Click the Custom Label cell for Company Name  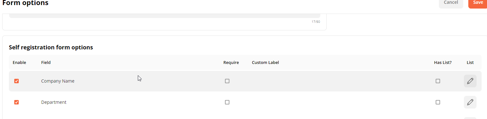(x=339, y=81)
